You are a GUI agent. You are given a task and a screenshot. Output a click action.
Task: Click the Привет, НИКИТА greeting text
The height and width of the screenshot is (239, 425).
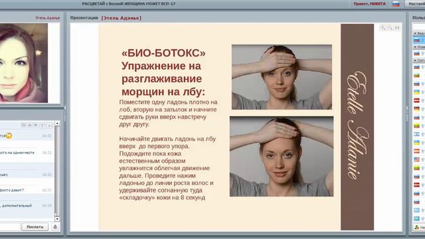coord(369,4)
